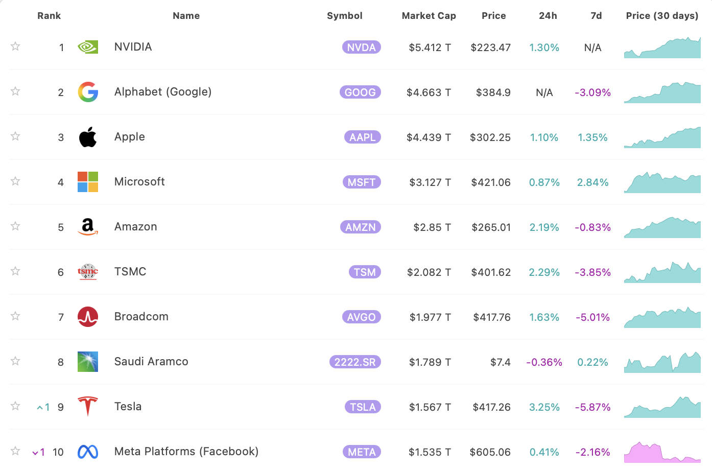712x470 pixels.
Task: Open the TSMC company link
Action: tap(130, 272)
